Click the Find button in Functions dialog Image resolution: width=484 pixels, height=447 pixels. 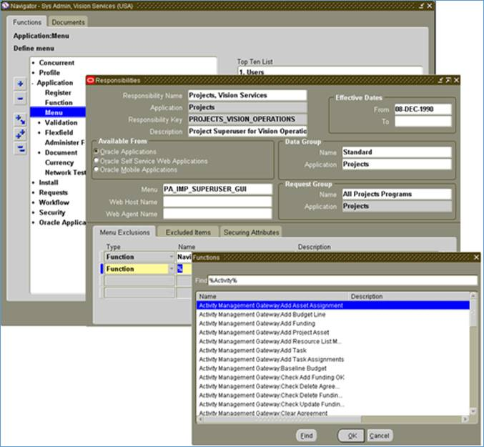(x=306, y=436)
